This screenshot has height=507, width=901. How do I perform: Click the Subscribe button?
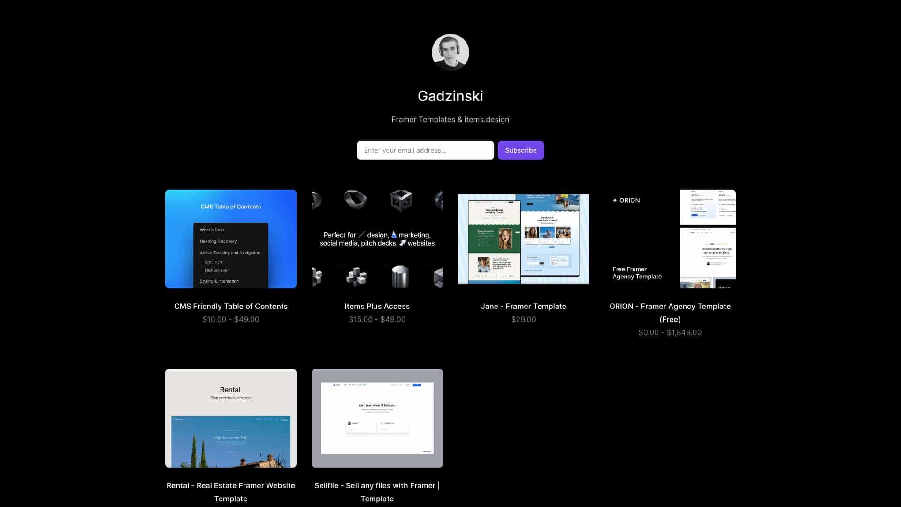(x=521, y=150)
